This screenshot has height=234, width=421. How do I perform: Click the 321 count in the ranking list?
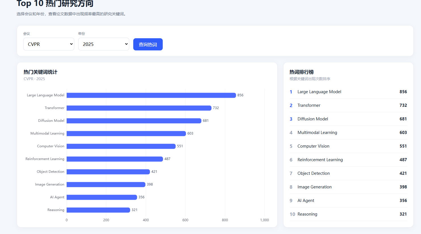coord(403,214)
